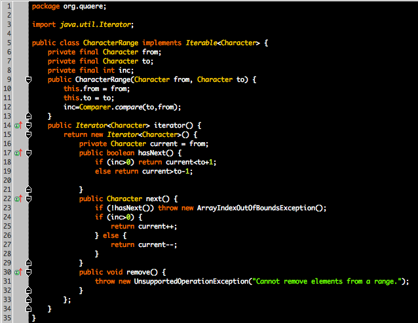Click the override marker beside remove() on line 30
The height and width of the screenshot is (323, 418).
click(18, 272)
